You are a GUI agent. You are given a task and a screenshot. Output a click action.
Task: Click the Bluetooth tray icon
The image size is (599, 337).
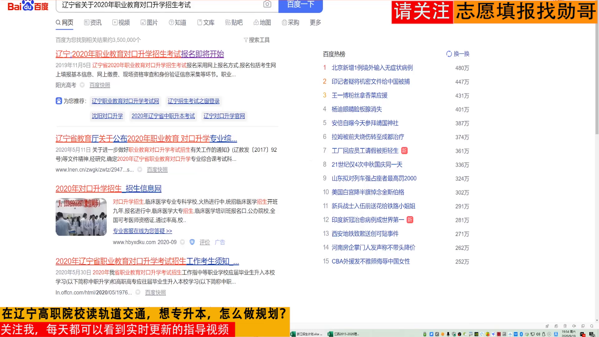pos(521,334)
